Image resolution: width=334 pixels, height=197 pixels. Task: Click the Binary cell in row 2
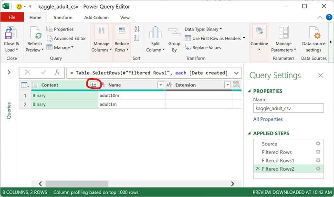[x=64, y=104]
